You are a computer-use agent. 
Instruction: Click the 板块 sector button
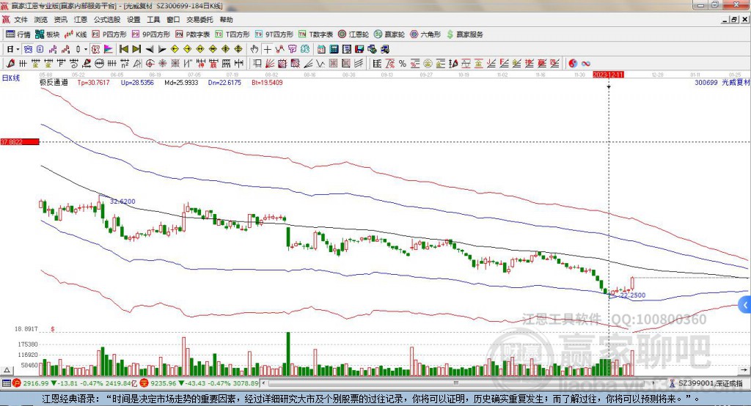(48, 34)
